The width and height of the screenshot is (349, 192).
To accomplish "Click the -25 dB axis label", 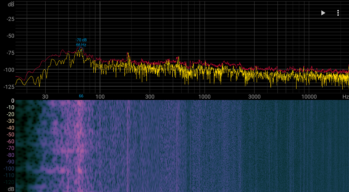I will [x=10, y=19].
